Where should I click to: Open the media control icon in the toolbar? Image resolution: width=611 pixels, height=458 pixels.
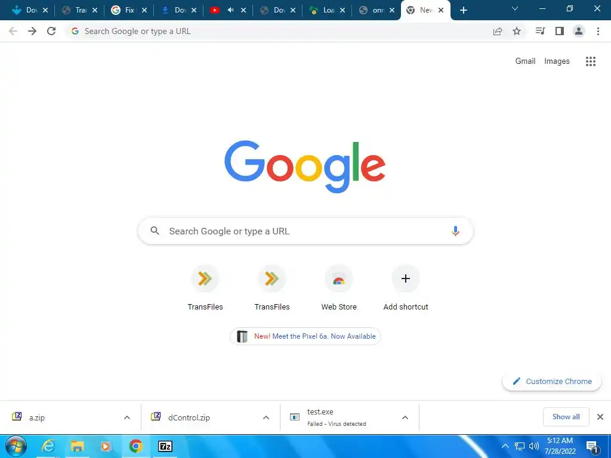[x=540, y=31]
